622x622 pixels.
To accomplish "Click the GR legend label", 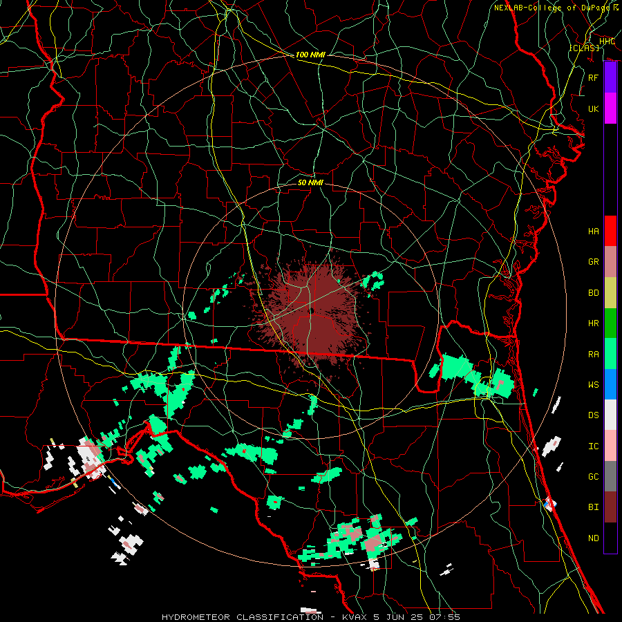I will pos(594,262).
